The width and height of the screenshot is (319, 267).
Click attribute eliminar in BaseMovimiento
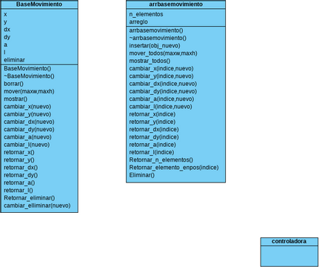coord(14,60)
